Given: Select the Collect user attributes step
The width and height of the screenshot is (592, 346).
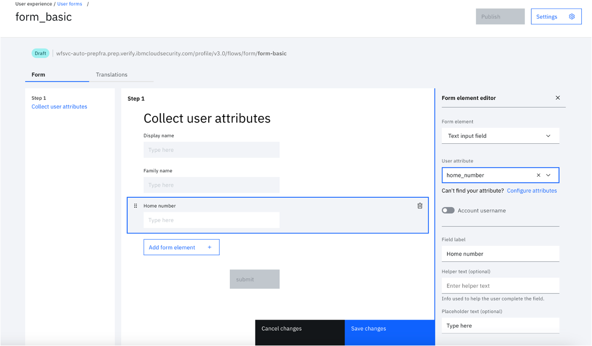Looking at the screenshot, I should (x=59, y=106).
